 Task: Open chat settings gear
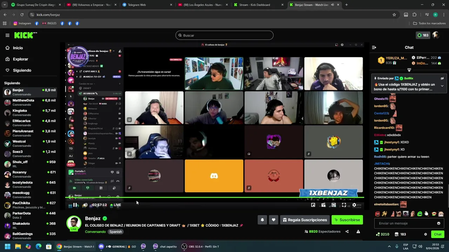pyautogui.click(x=425, y=234)
